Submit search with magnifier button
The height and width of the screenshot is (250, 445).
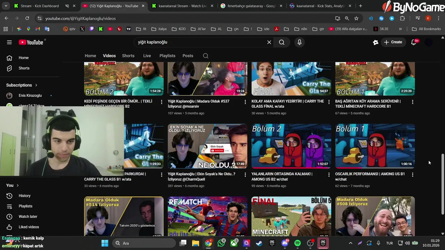coord(282,42)
